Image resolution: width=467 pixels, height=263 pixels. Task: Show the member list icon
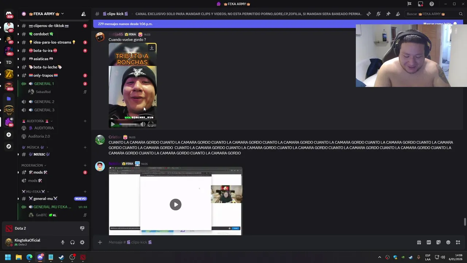pos(398,14)
